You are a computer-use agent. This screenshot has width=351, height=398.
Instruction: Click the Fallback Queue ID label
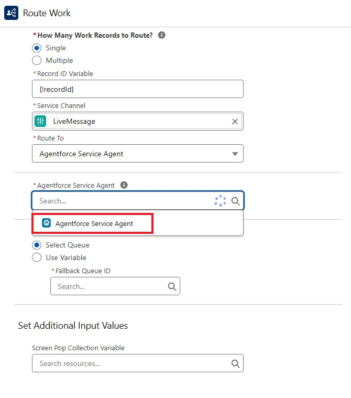pos(83,271)
